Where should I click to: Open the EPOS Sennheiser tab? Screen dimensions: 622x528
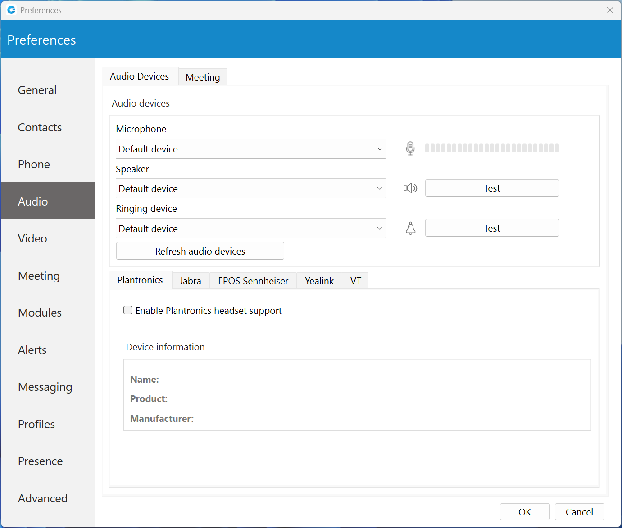click(x=253, y=280)
